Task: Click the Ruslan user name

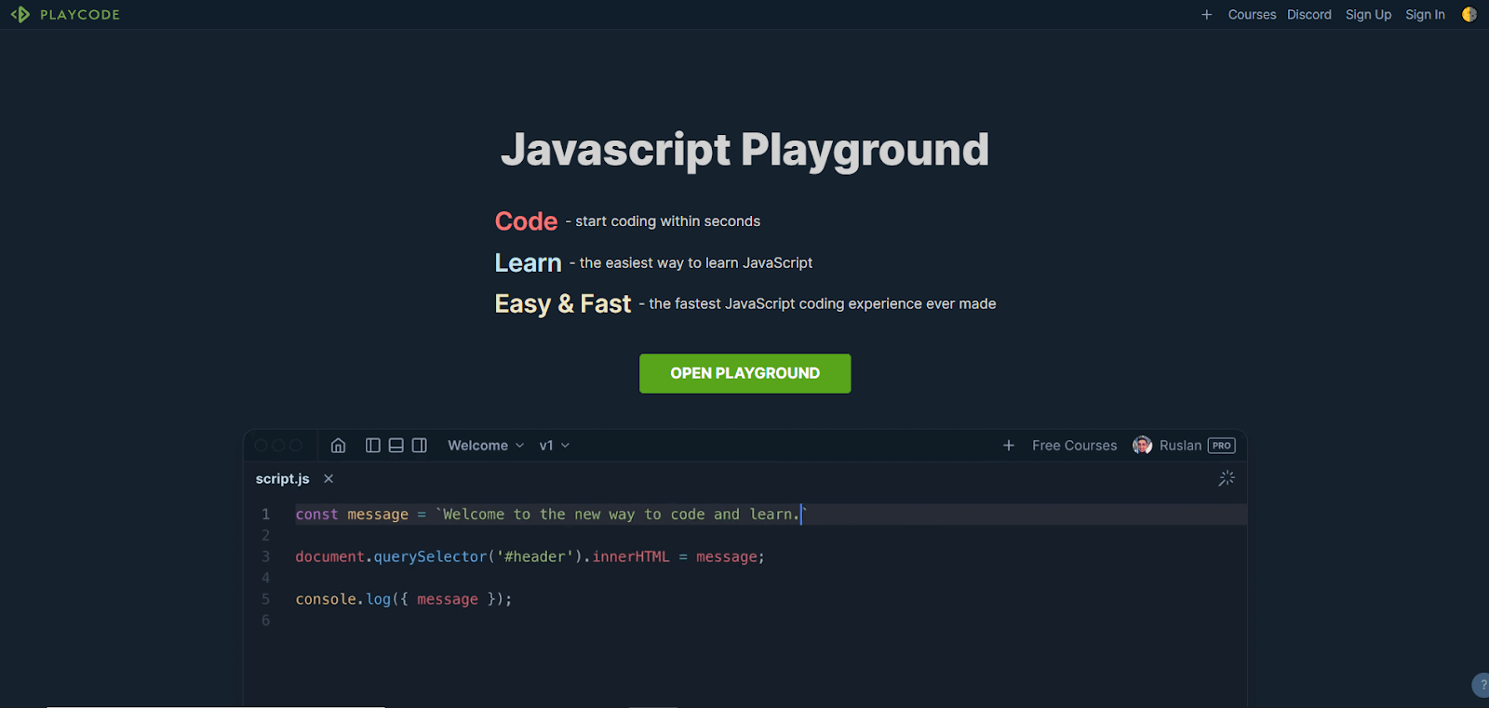Action: click(1180, 446)
